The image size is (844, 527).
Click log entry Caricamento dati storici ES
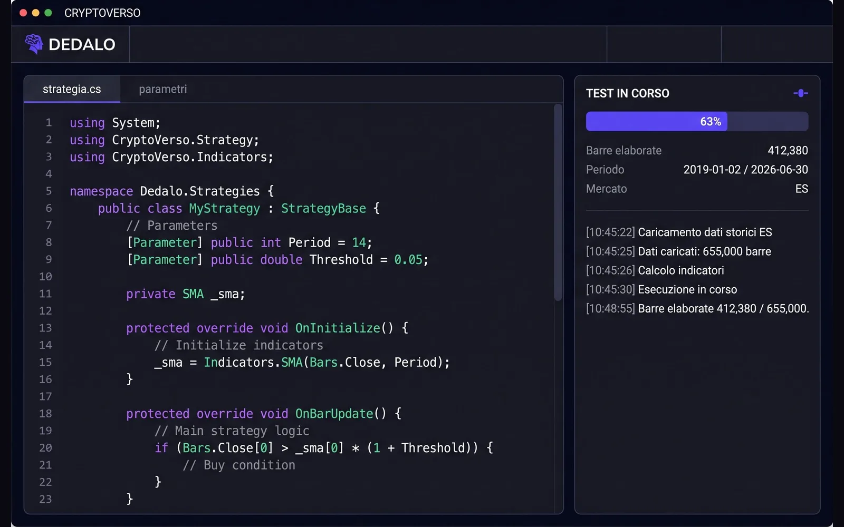click(x=679, y=232)
